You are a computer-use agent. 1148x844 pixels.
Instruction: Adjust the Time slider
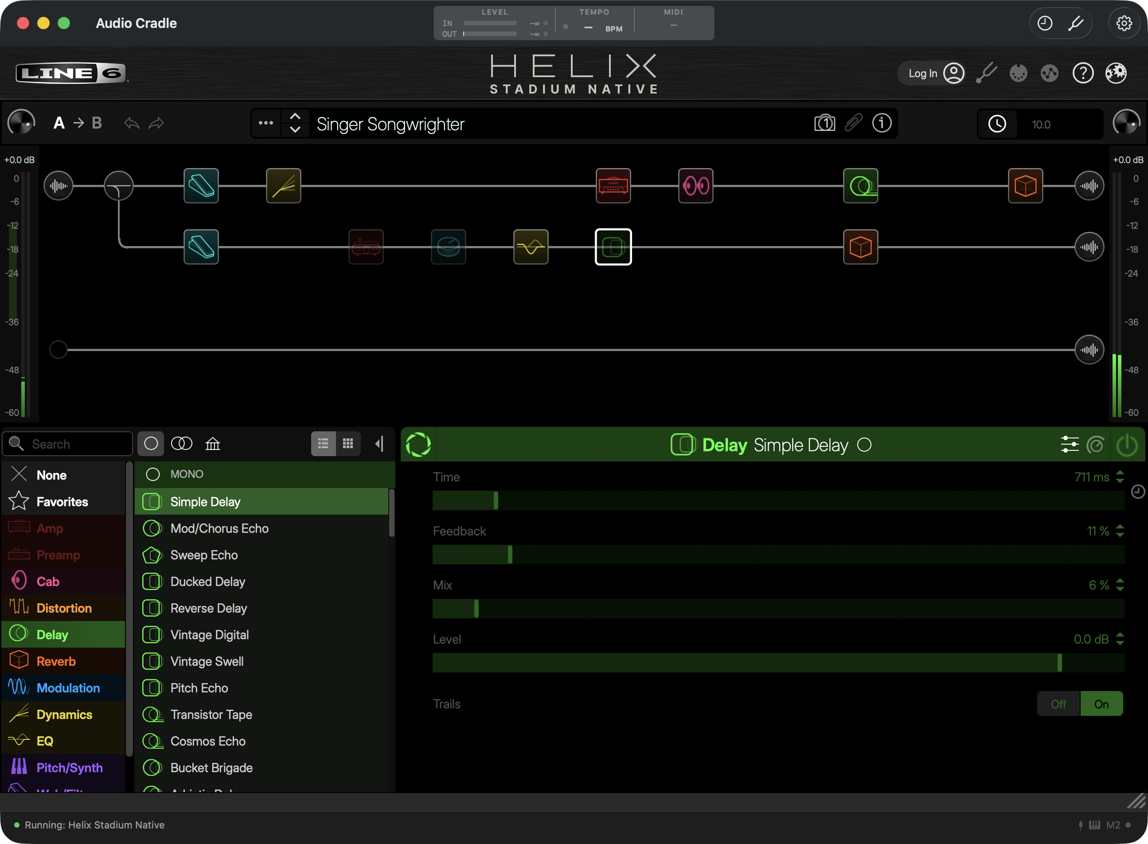778,500
